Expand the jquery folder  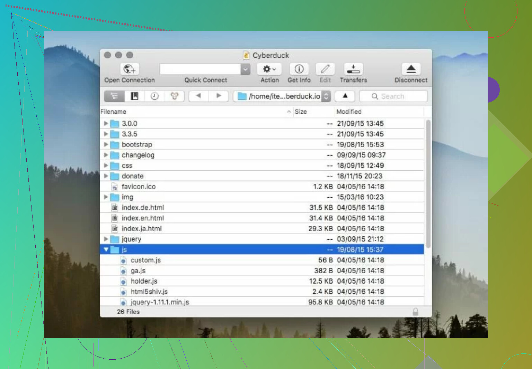pos(106,239)
